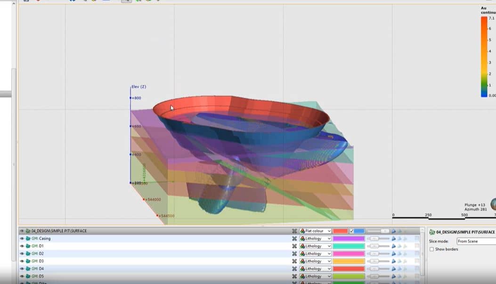Click the front-face icon for GM: D4
Screen dimensions: 496x284
[394, 269]
